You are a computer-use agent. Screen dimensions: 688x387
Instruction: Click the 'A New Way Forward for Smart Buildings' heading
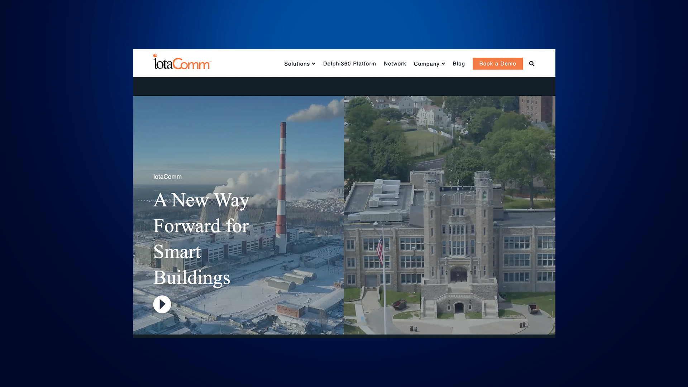coord(201,239)
